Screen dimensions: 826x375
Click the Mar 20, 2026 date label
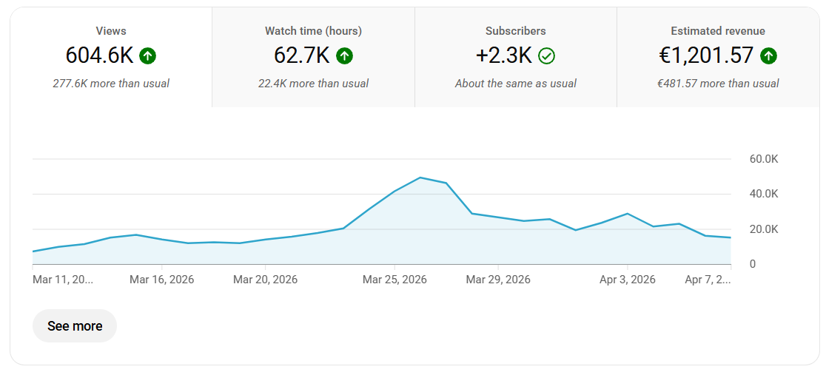tap(265, 279)
